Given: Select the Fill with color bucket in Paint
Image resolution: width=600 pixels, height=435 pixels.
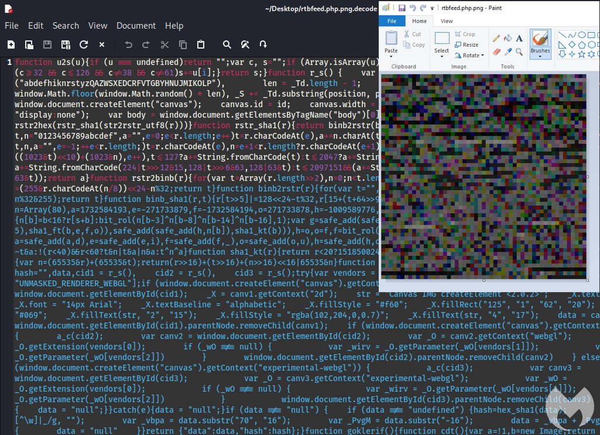Looking at the screenshot, I should click(x=508, y=38).
